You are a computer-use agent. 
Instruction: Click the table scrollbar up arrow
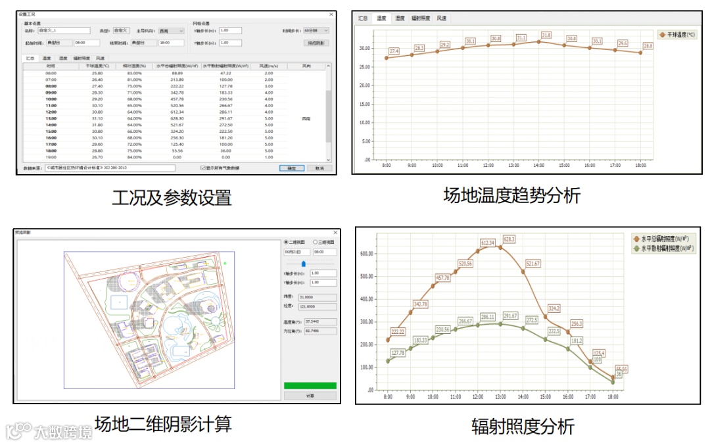click(328, 66)
